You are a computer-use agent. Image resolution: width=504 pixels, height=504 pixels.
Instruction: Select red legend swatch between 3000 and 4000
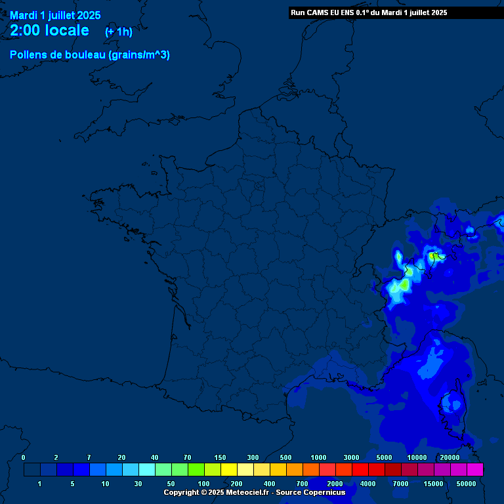pos(360,469)
